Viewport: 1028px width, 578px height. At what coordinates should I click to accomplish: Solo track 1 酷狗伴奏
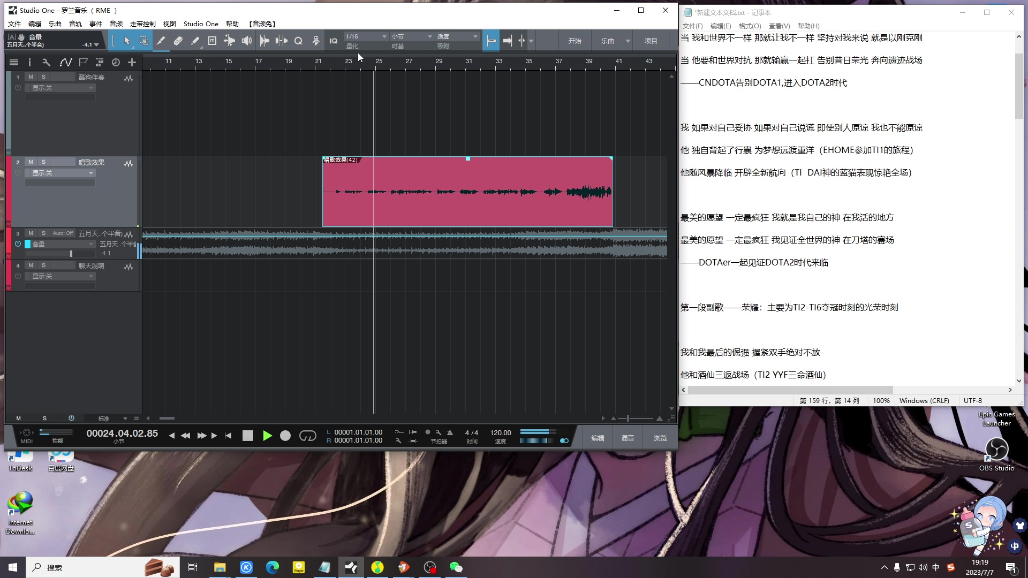point(43,77)
